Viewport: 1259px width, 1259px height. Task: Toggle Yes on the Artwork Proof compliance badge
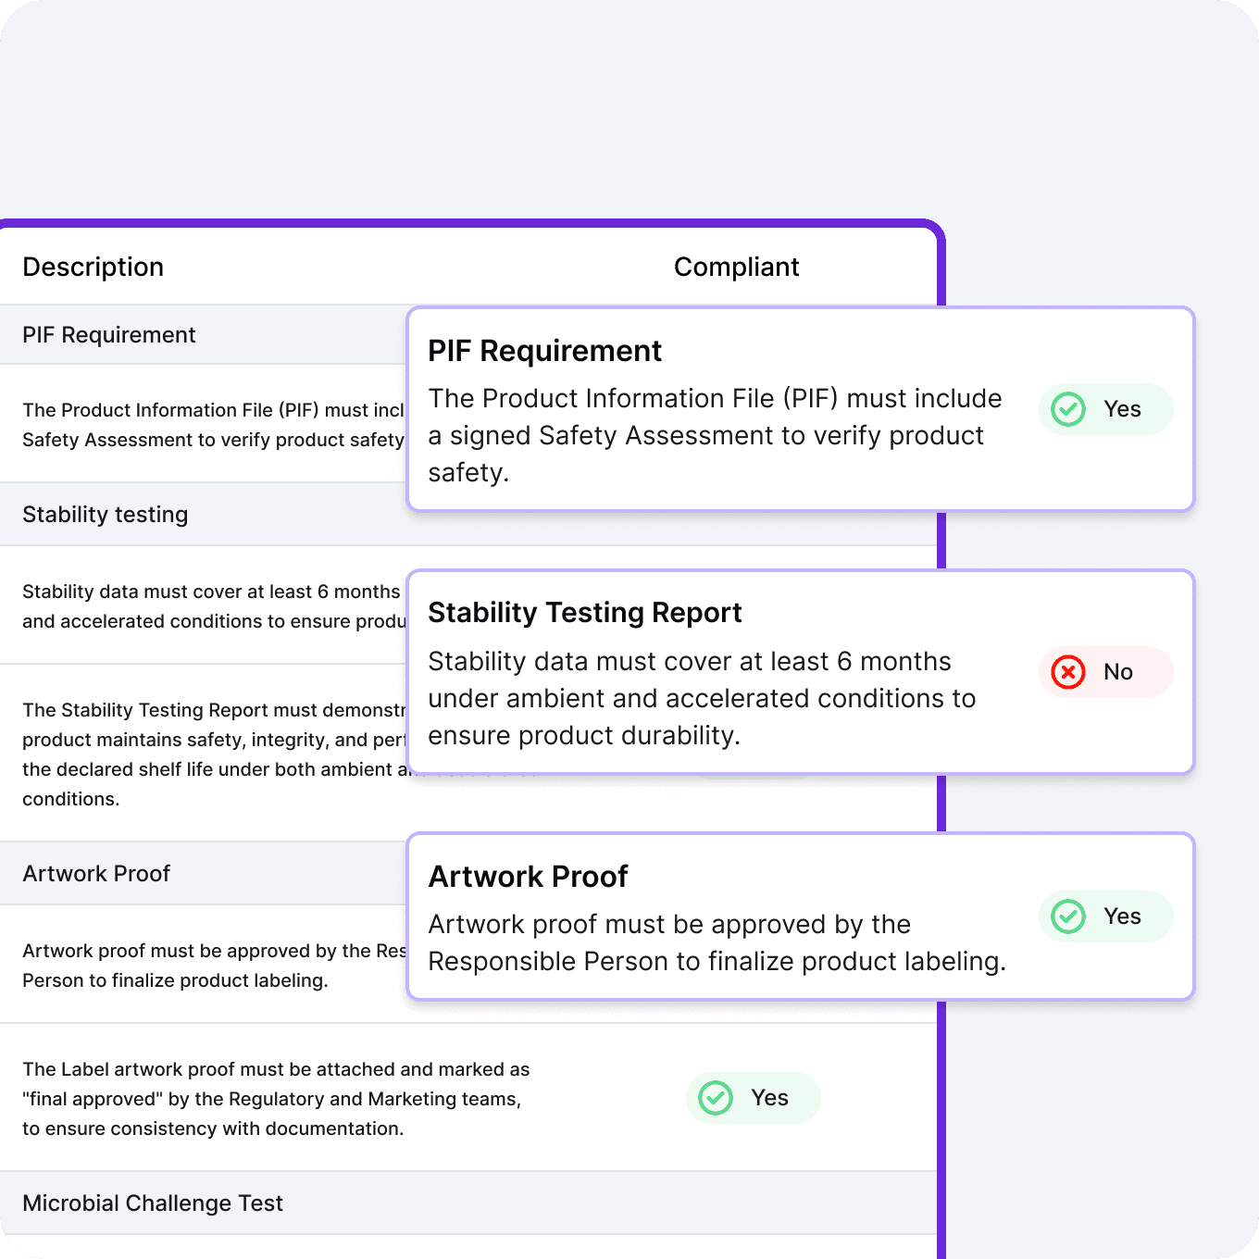1105,916
